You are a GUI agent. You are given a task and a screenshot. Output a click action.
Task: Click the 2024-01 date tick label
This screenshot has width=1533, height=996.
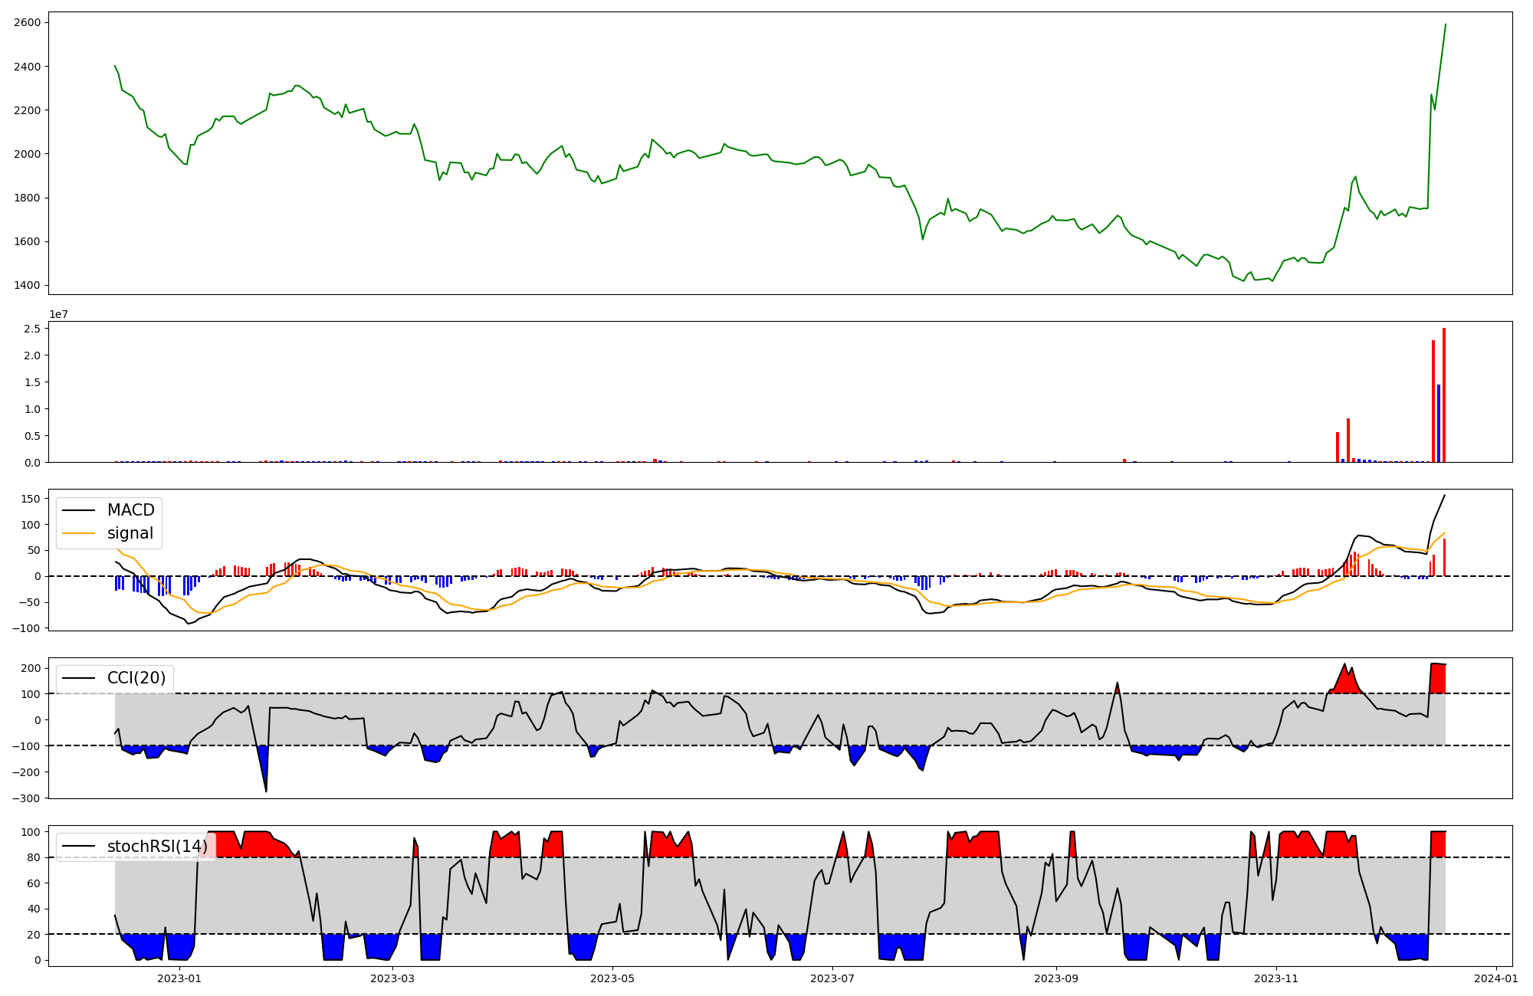1496,978
